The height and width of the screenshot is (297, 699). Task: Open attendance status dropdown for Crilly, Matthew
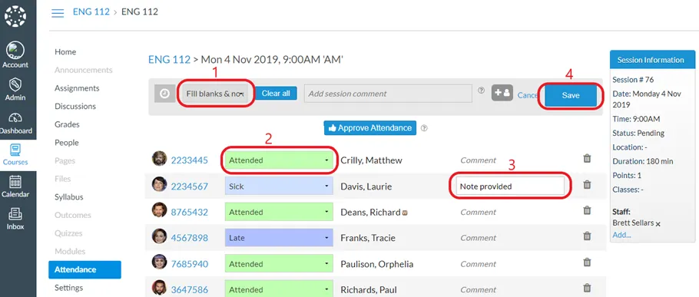pos(279,160)
